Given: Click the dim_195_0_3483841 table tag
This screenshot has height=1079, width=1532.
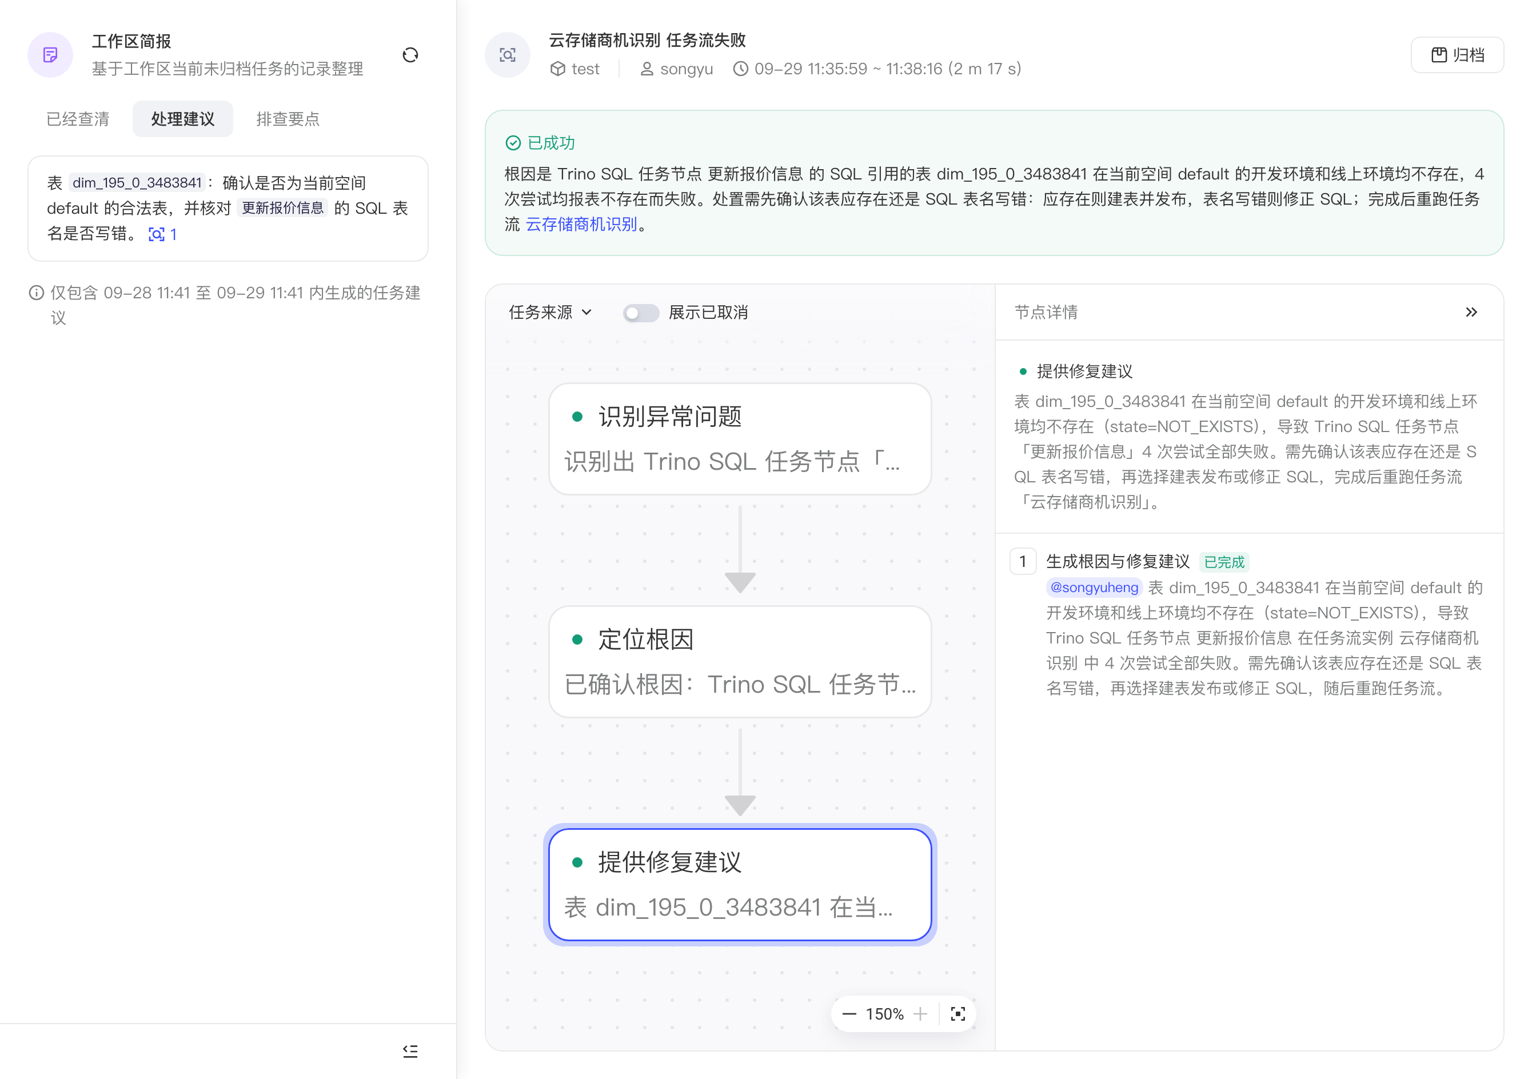Looking at the screenshot, I should (137, 183).
